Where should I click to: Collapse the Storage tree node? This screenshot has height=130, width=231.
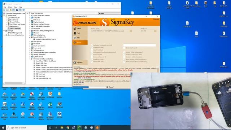point(4,31)
